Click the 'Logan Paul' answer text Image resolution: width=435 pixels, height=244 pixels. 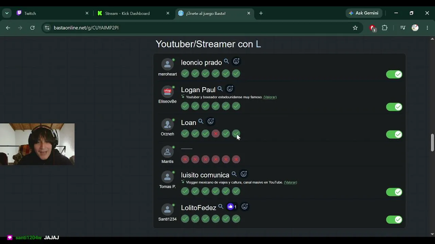click(x=198, y=90)
